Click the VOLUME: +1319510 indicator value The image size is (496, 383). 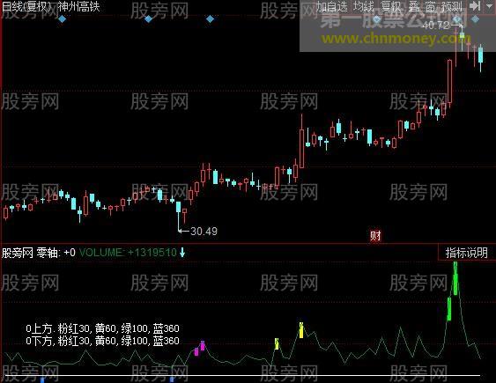(x=128, y=253)
